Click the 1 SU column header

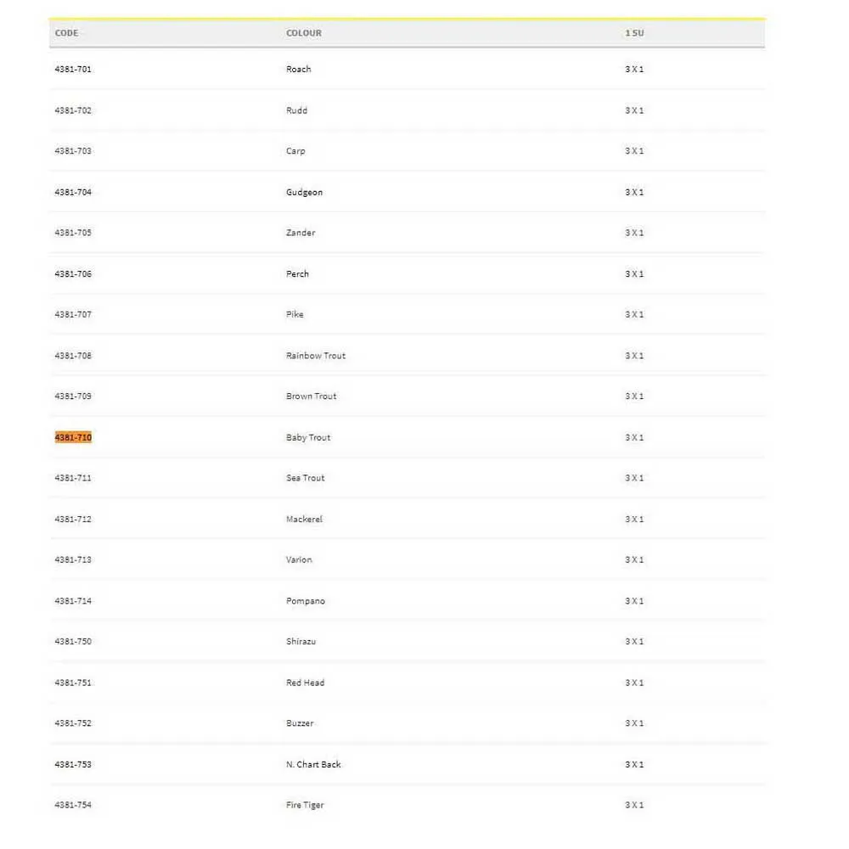coord(634,33)
